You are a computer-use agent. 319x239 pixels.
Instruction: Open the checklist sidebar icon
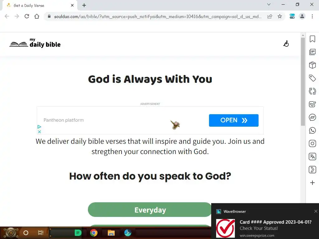click(x=312, y=104)
